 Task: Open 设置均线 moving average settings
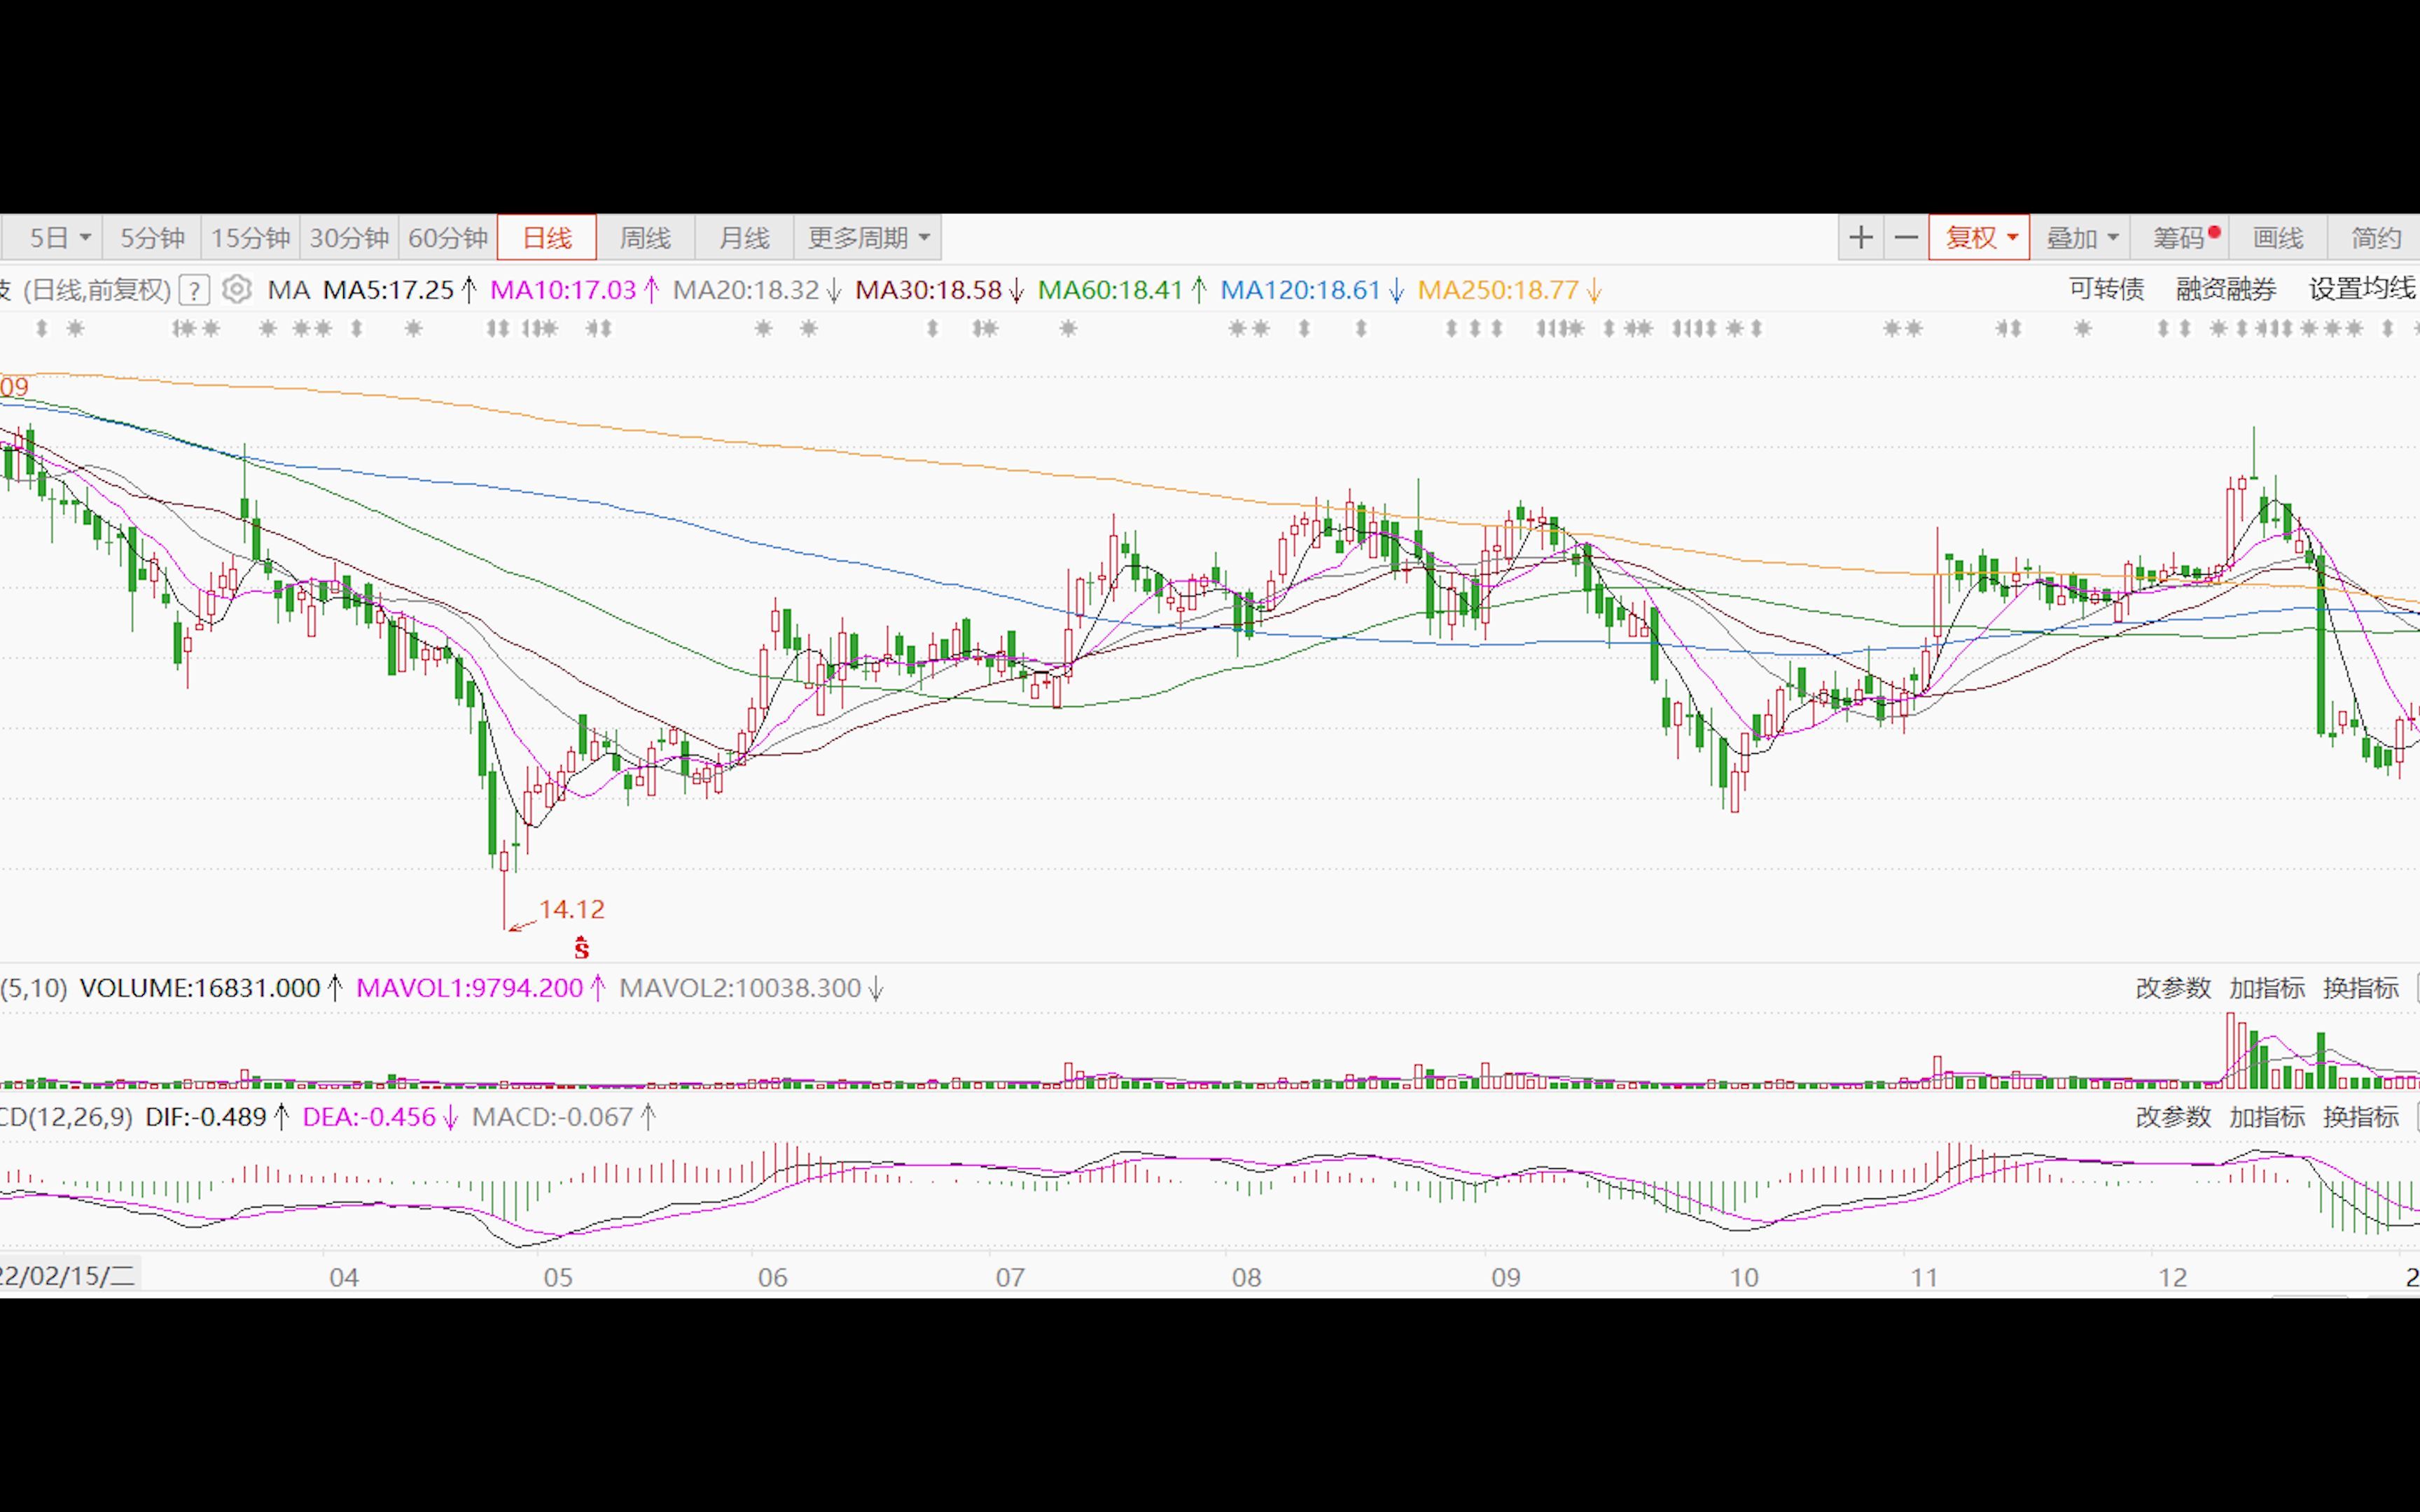click(2362, 290)
